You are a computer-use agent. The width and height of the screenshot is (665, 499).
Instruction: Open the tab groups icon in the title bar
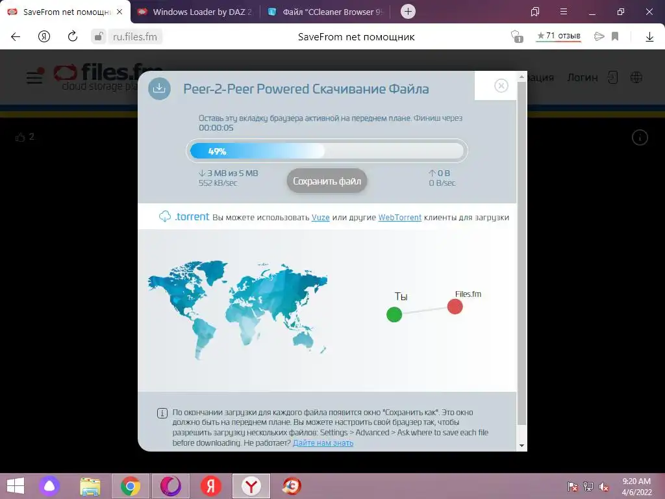pos(535,12)
